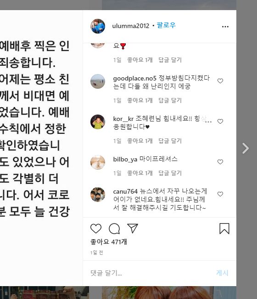The height and width of the screenshot is (299, 257).
Task: Like canu764's comment heart
Action: coord(220,194)
